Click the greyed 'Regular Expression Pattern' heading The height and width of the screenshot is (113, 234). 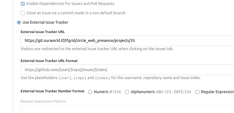43,101
